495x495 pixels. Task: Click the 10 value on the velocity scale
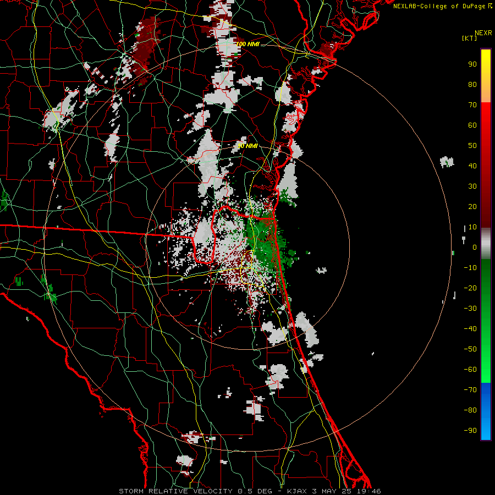(x=472, y=227)
